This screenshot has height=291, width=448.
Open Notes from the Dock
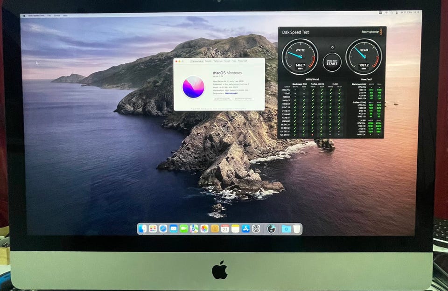(x=235, y=229)
